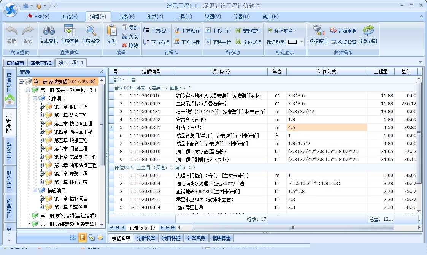Switch to the 报表(R) ribbon tab
Viewport: 427px width, 255px height.
click(126, 16)
